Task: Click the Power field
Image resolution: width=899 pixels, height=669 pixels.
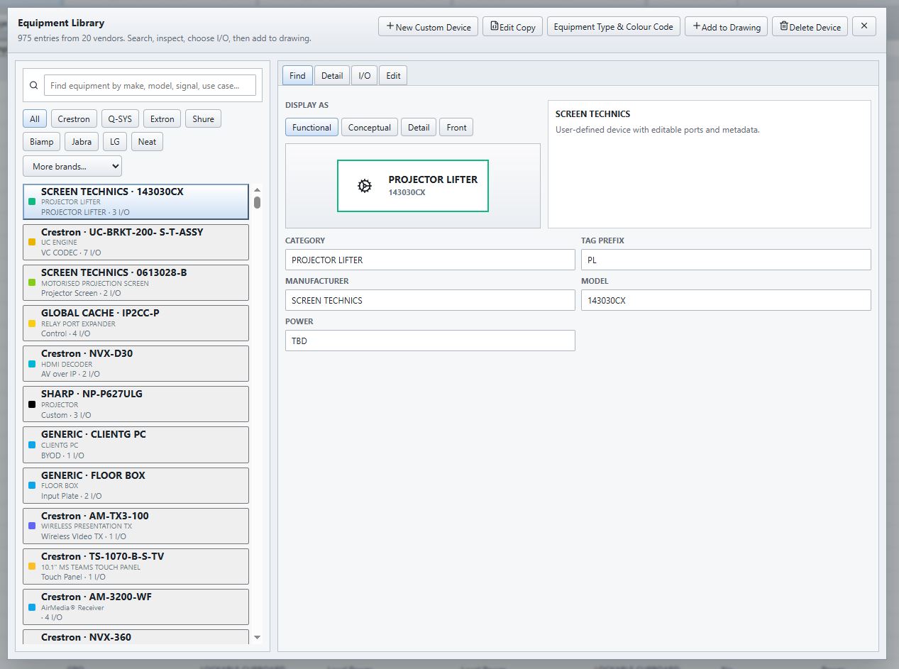Action: [x=430, y=341]
